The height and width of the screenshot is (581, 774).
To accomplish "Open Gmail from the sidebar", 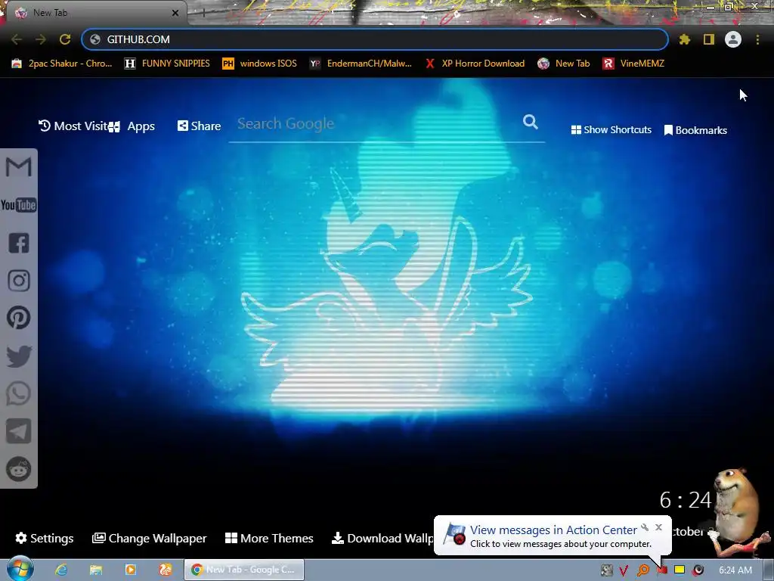I will coord(19,167).
